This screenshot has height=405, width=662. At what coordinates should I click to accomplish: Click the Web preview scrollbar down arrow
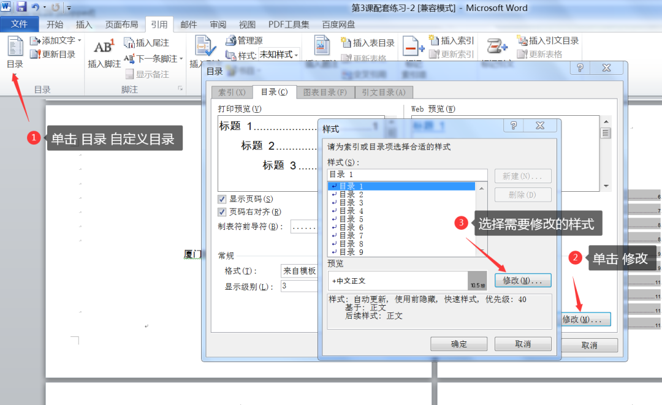(x=606, y=186)
